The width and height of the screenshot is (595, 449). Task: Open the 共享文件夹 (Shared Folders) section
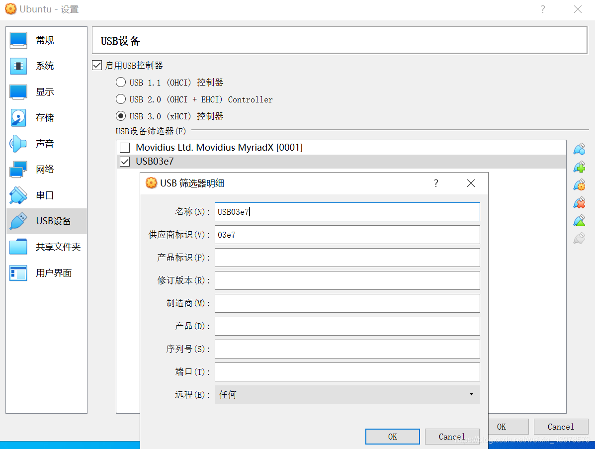click(x=46, y=247)
